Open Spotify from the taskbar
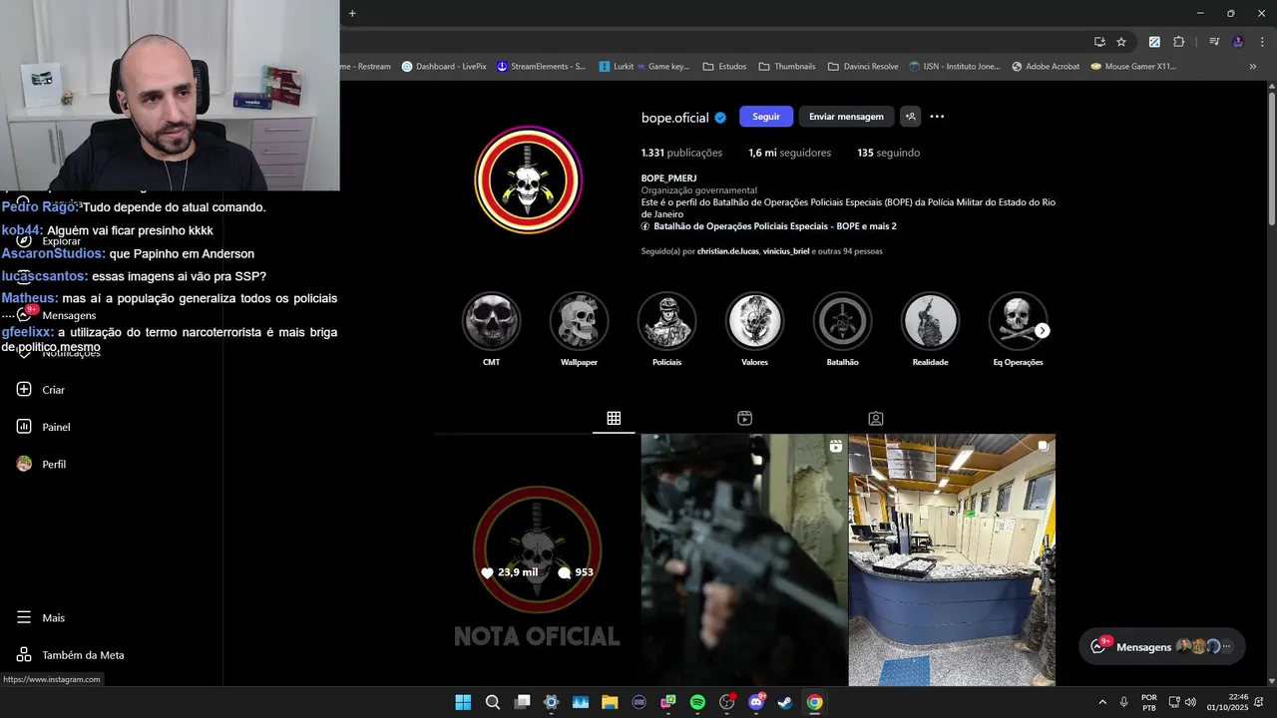This screenshot has width=1277, height=718. [x=697, y=702]
